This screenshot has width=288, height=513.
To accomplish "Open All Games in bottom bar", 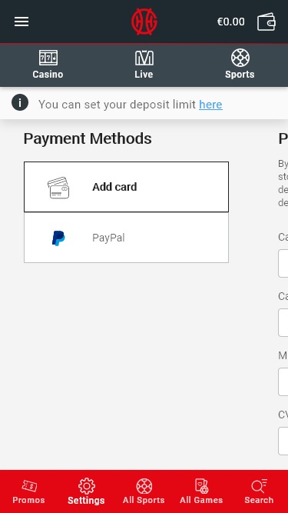I will pos(201,491).
